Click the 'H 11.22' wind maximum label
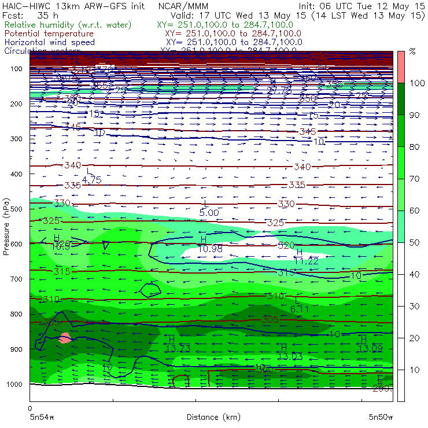Viewport: 428px width, 428px height. (x=307, y=257)
